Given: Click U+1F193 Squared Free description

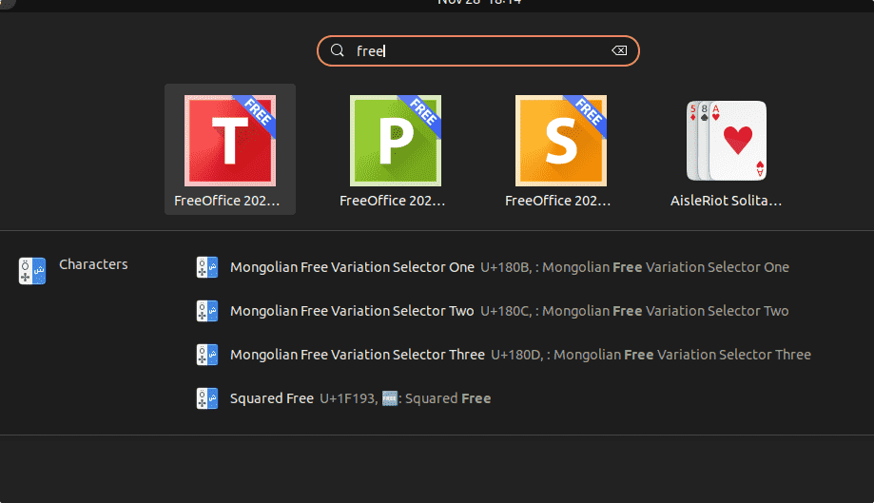Looking at the screenshot, I should [x=405, y=398].
